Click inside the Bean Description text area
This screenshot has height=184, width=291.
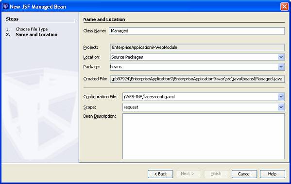coord(204,136)
